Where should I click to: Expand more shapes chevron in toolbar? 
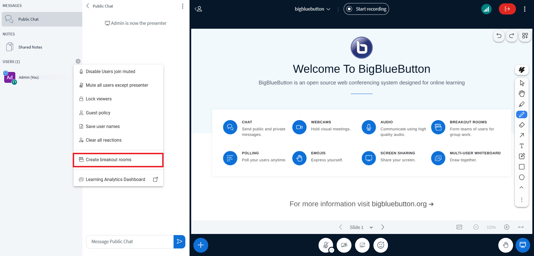(x=522, y=187)
